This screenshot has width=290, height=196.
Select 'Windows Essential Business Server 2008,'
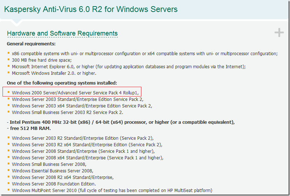pyautogui.click(x=53, y=171)
